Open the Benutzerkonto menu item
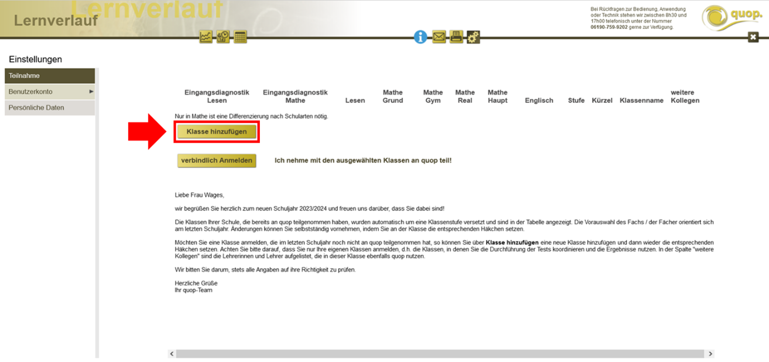The height and width of the screenshot is (362, 769). (50, 91)
